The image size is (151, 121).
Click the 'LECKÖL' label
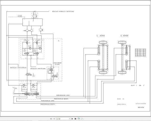20,16
